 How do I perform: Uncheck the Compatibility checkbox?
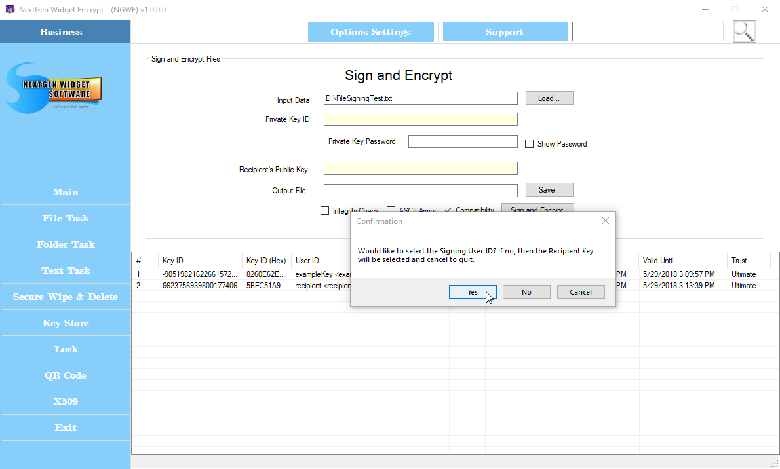(x=448, y=210)
